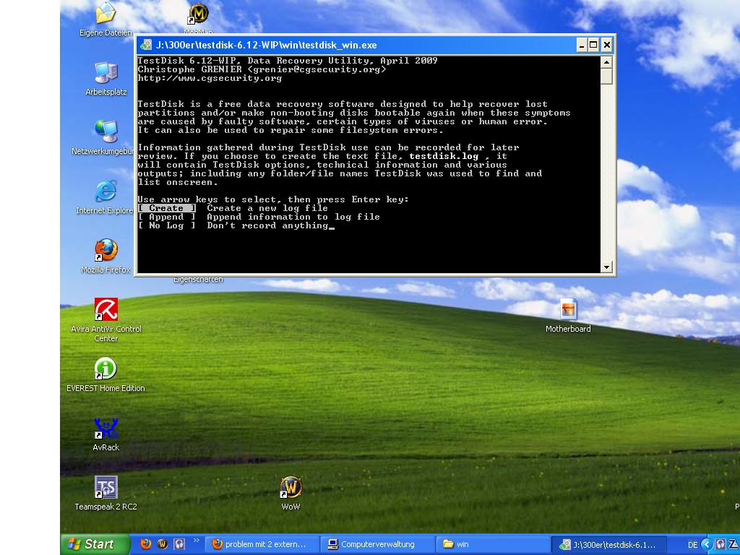The height and width of the screenshot is (555, 740).
Task: Click headset icon in system tray
Action: pyautogui.click(x=720, y=544)
